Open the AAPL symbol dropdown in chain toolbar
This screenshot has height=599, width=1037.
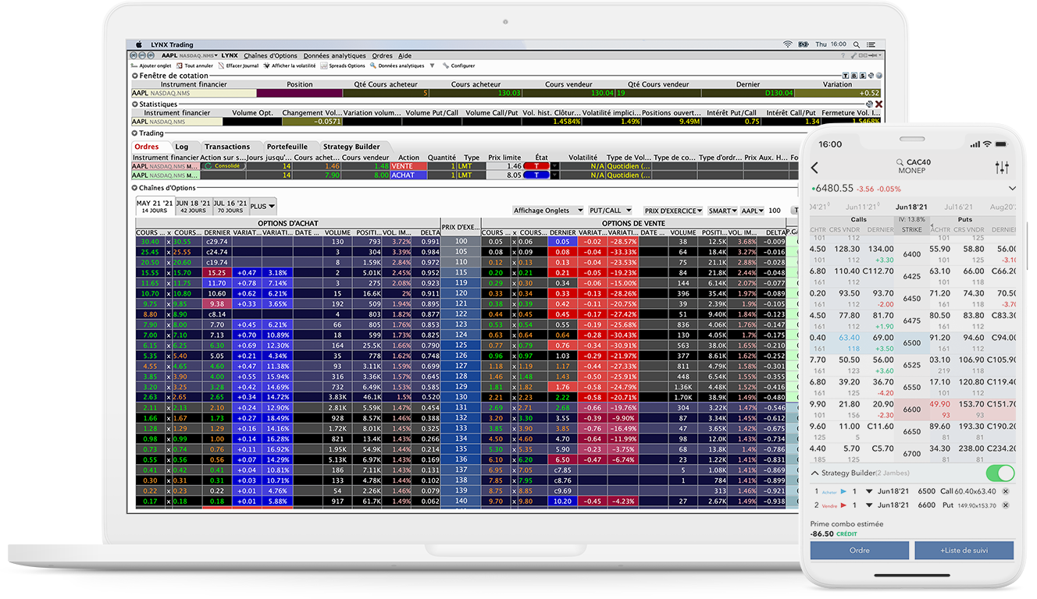tap(752, 211)
